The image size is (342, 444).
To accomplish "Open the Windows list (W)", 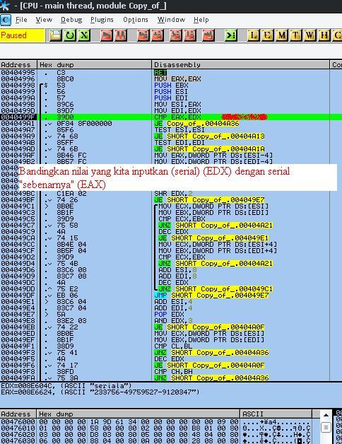I will click(x=309, y=35).
